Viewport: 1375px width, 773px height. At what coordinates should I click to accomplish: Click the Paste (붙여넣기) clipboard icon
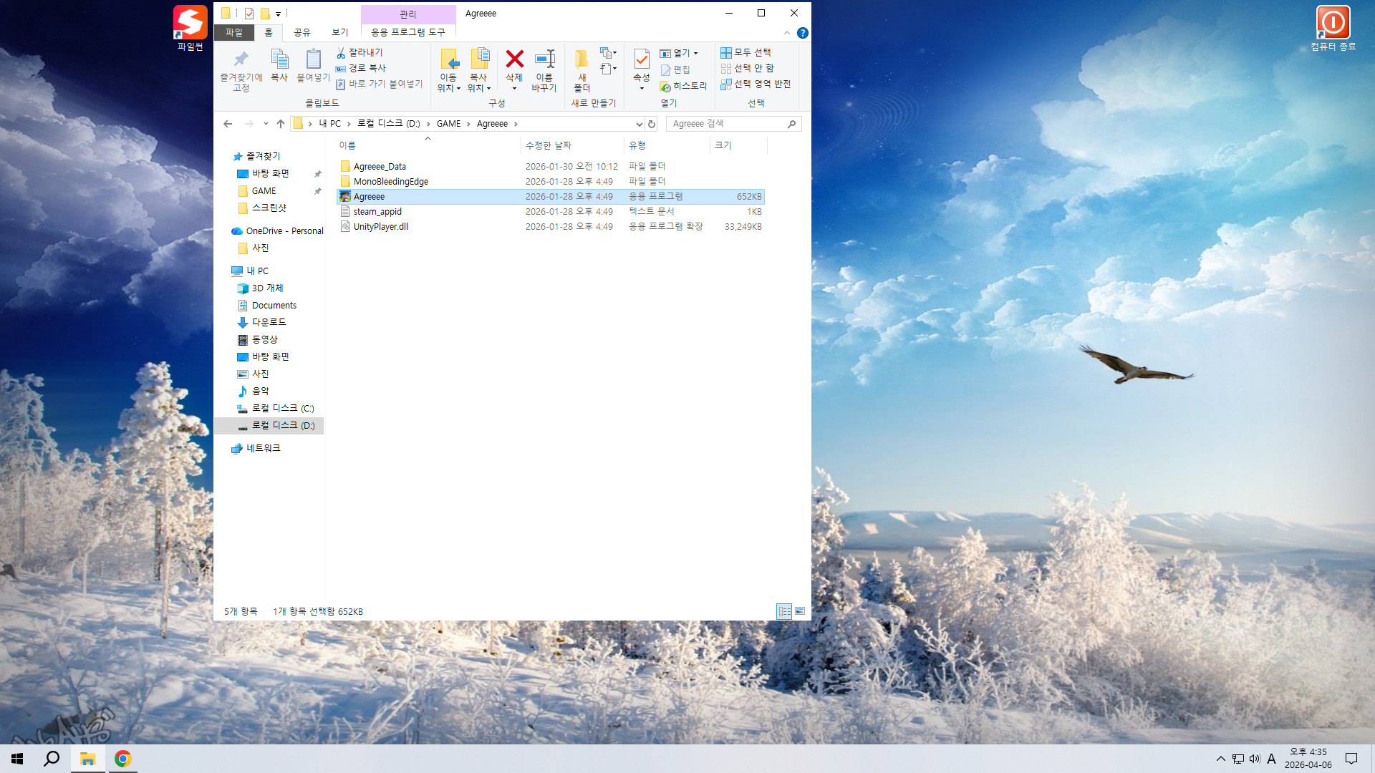pos(313,59)
